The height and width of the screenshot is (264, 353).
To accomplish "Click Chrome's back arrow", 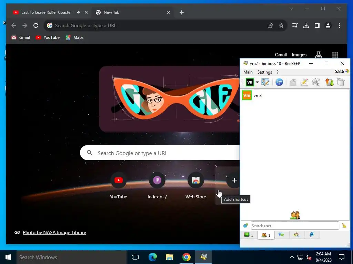I will pyautogui.click(x=14, y=25).
